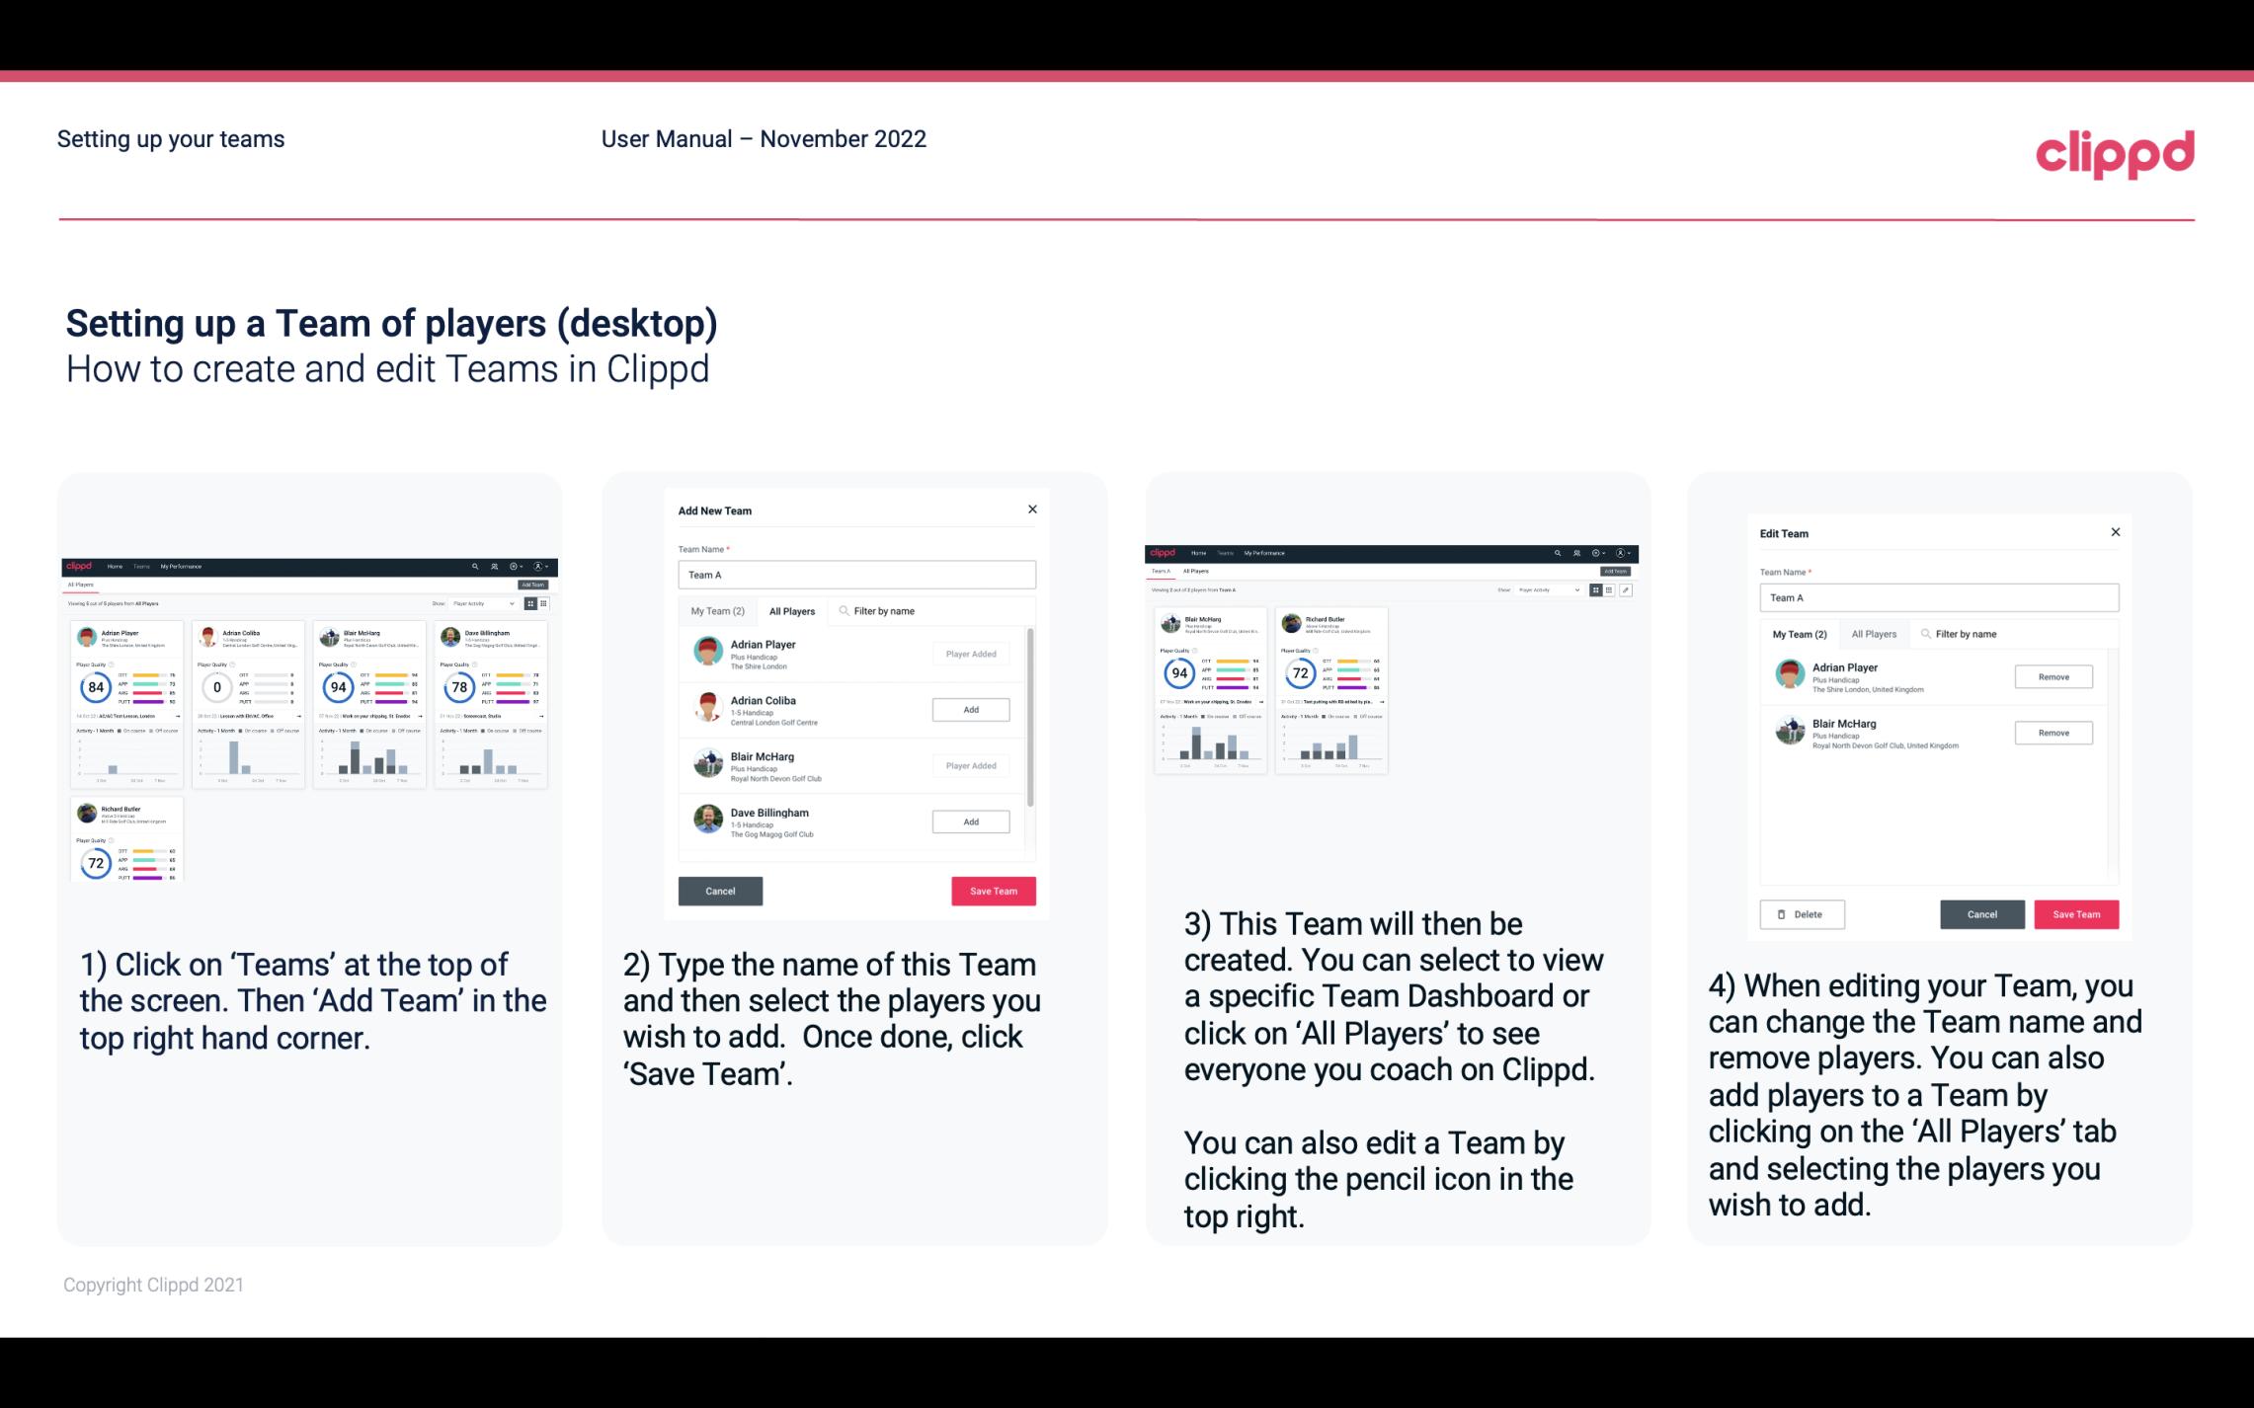
Task: Click the Team Name input field
Action: click(858, 575)
